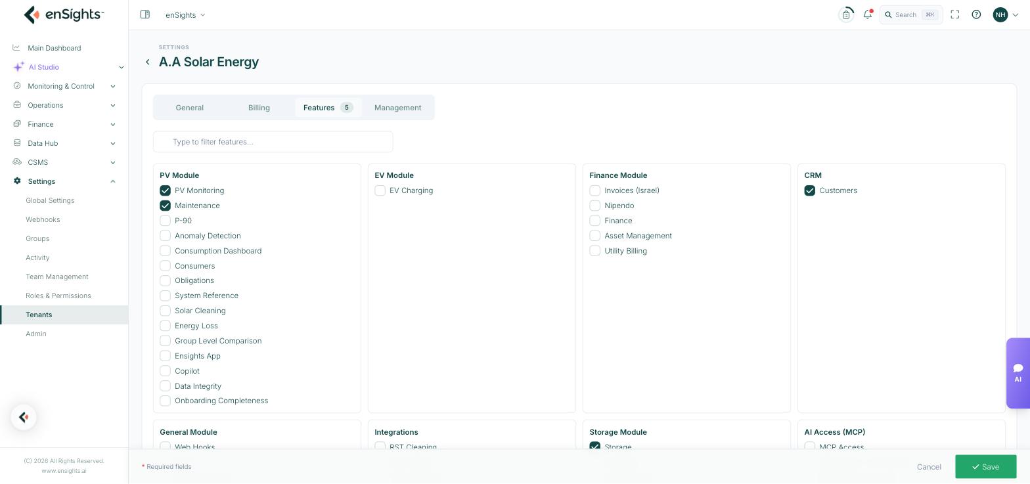Open the floating AI chat button
The width and height of the screenshot is (1030, 484).
pos(1018,373)
